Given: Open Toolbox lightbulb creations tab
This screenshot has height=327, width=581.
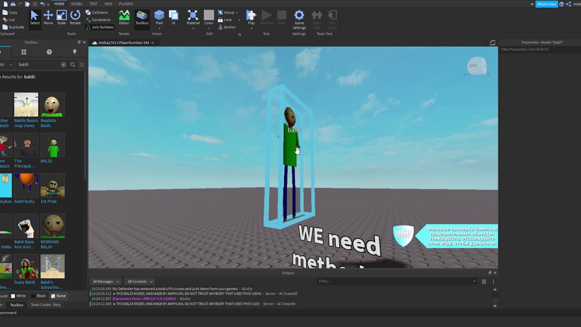Looking at the screenshot, I should coord(74,52).
